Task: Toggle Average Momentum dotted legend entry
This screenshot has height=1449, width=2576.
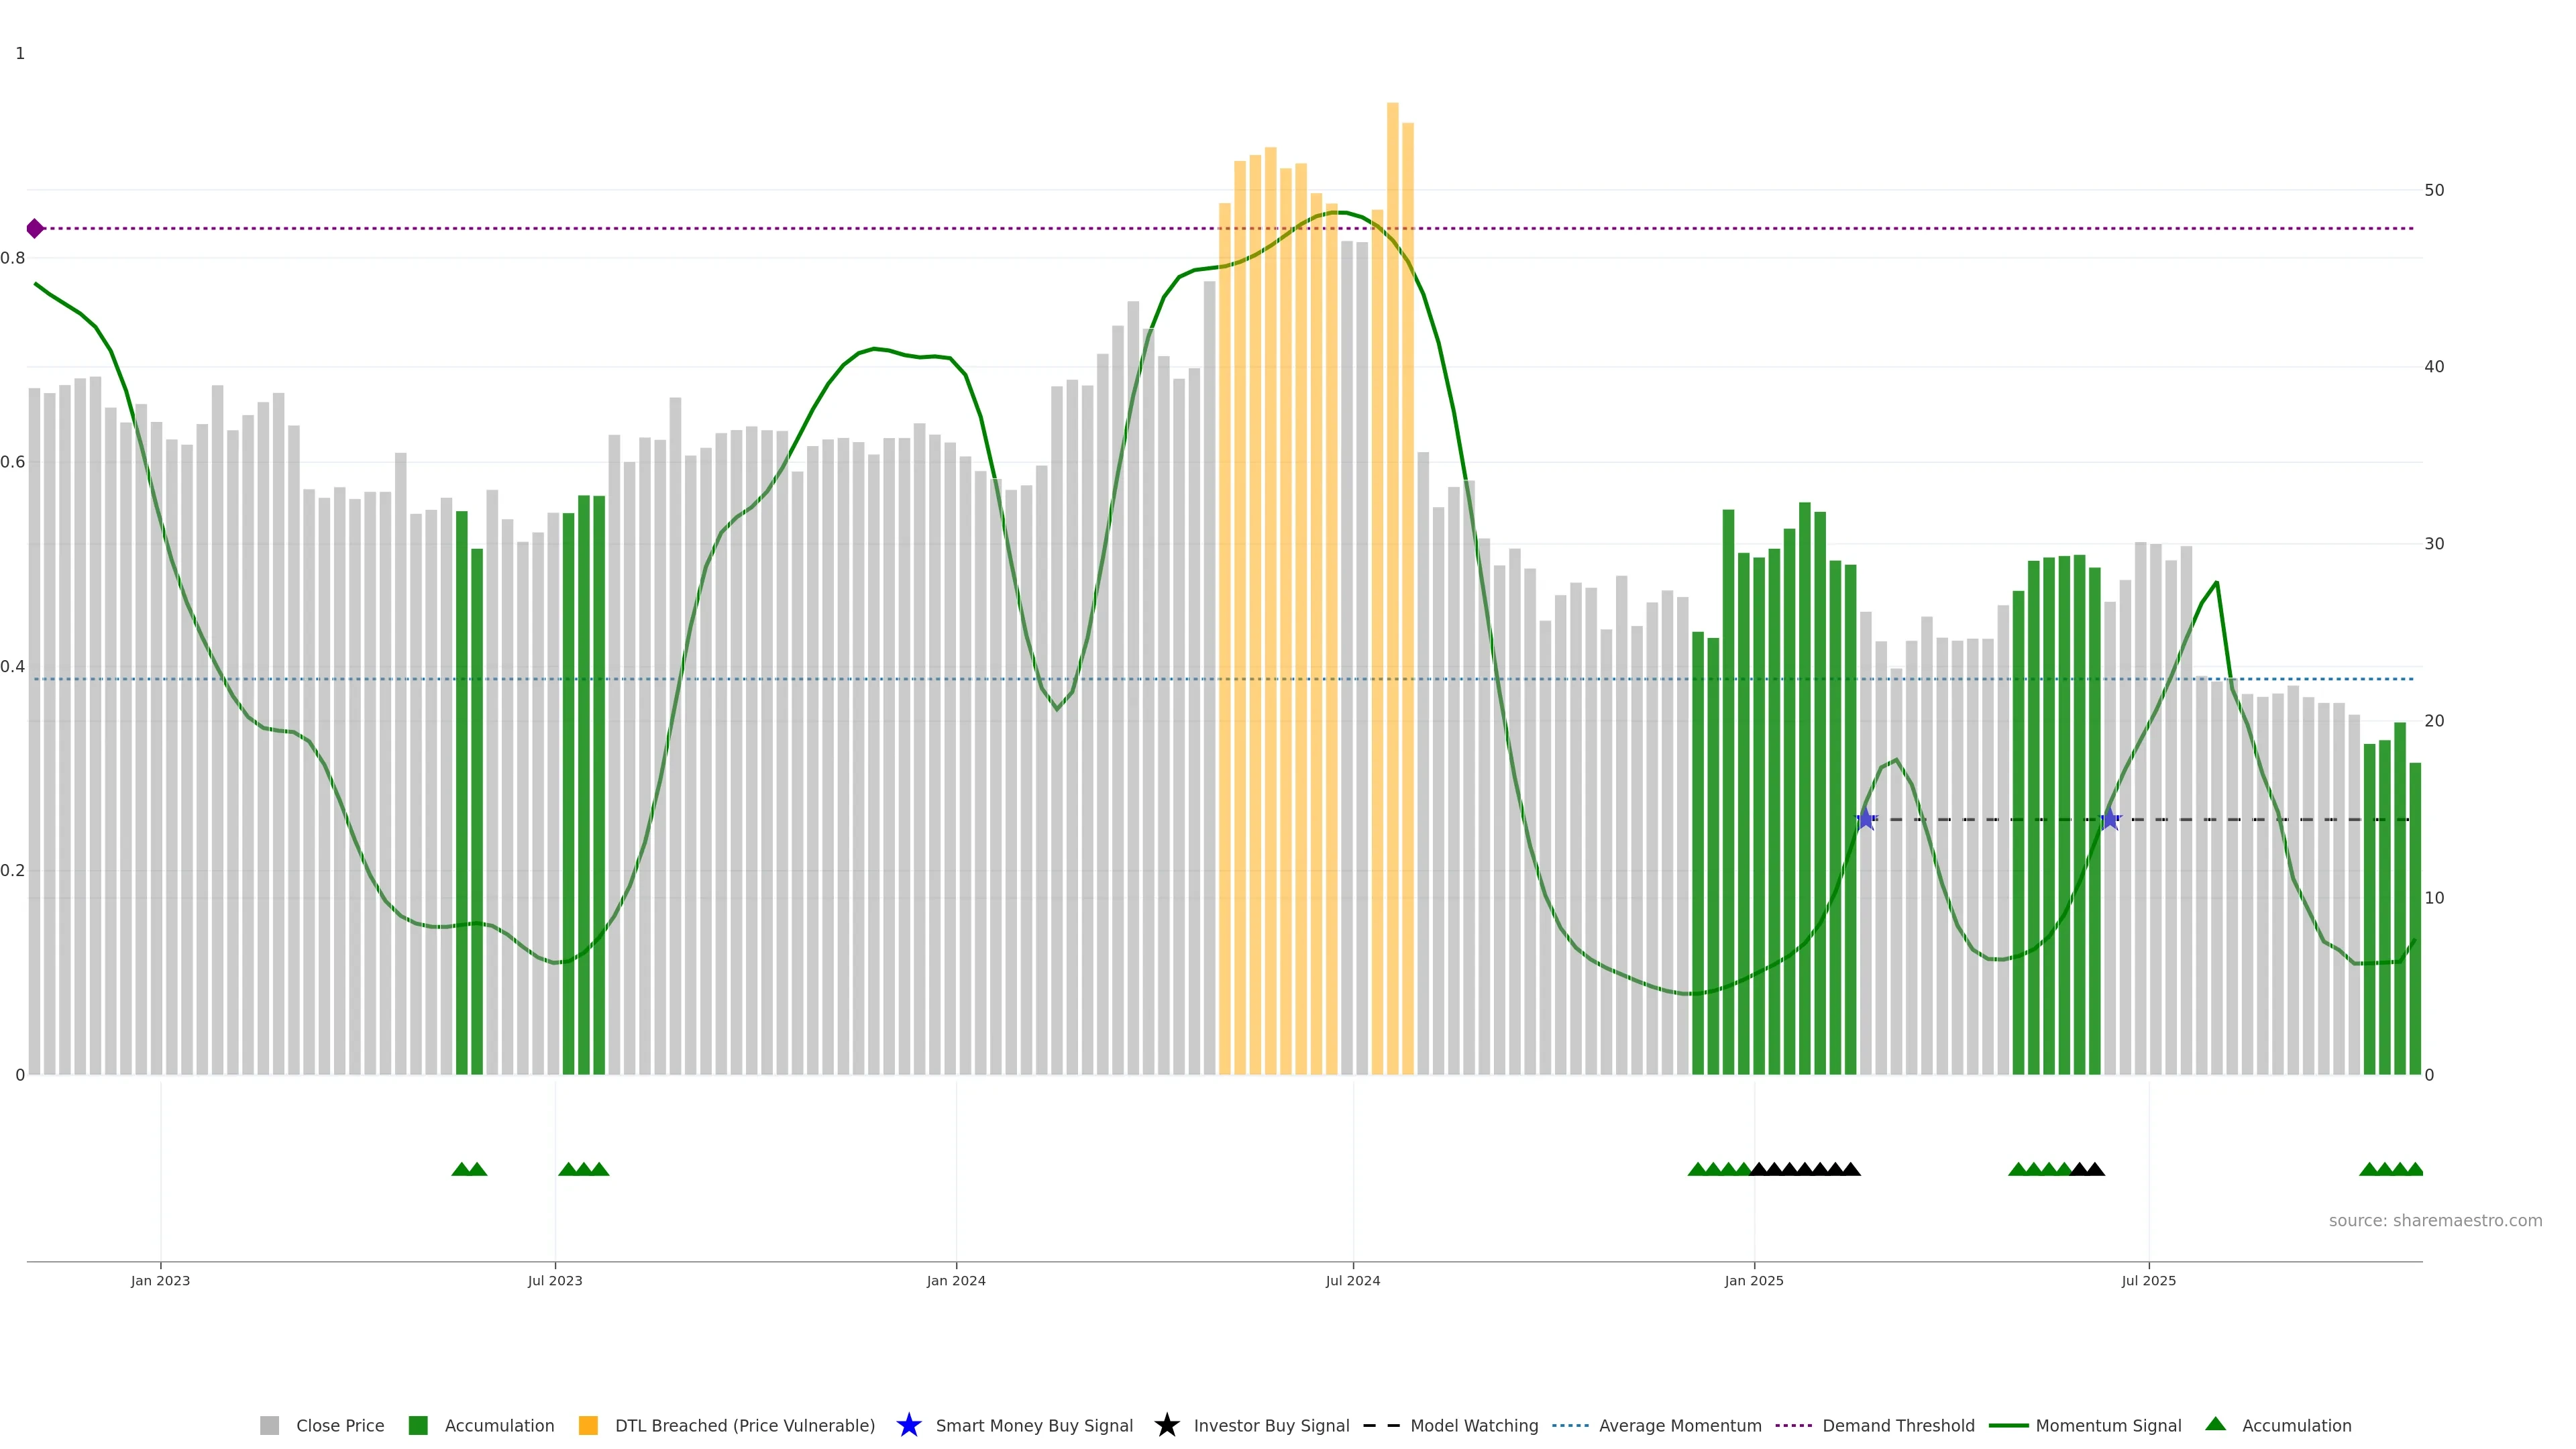Action: click(1570, 1425)
